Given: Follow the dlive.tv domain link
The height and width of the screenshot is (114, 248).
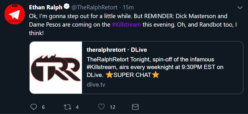Looking at the screenshot, I should 96,85.
